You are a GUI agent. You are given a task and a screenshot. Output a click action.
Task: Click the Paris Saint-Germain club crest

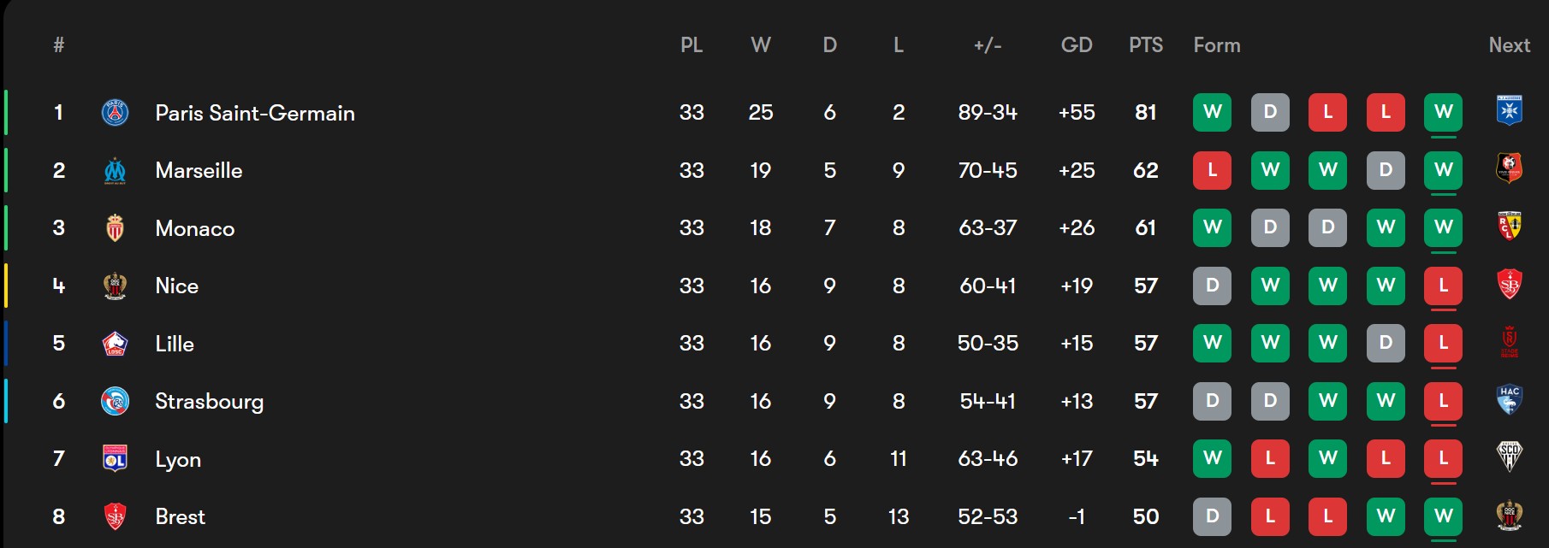[x=115, y=113]
